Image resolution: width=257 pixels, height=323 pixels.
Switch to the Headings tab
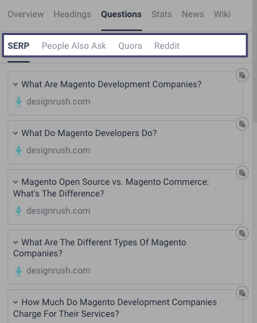tap(72, 14)
